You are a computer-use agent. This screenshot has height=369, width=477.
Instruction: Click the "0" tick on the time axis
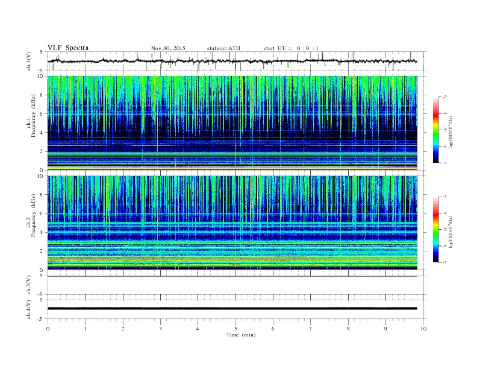coord(48,329)
